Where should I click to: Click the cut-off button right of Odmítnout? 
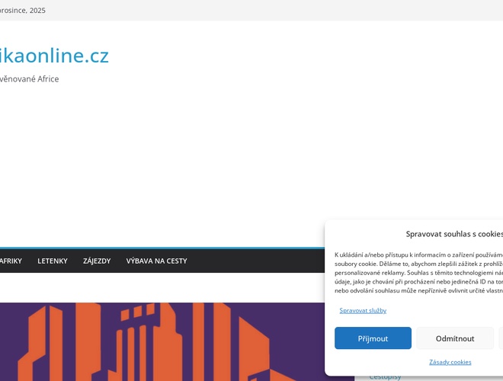(500, 338)
